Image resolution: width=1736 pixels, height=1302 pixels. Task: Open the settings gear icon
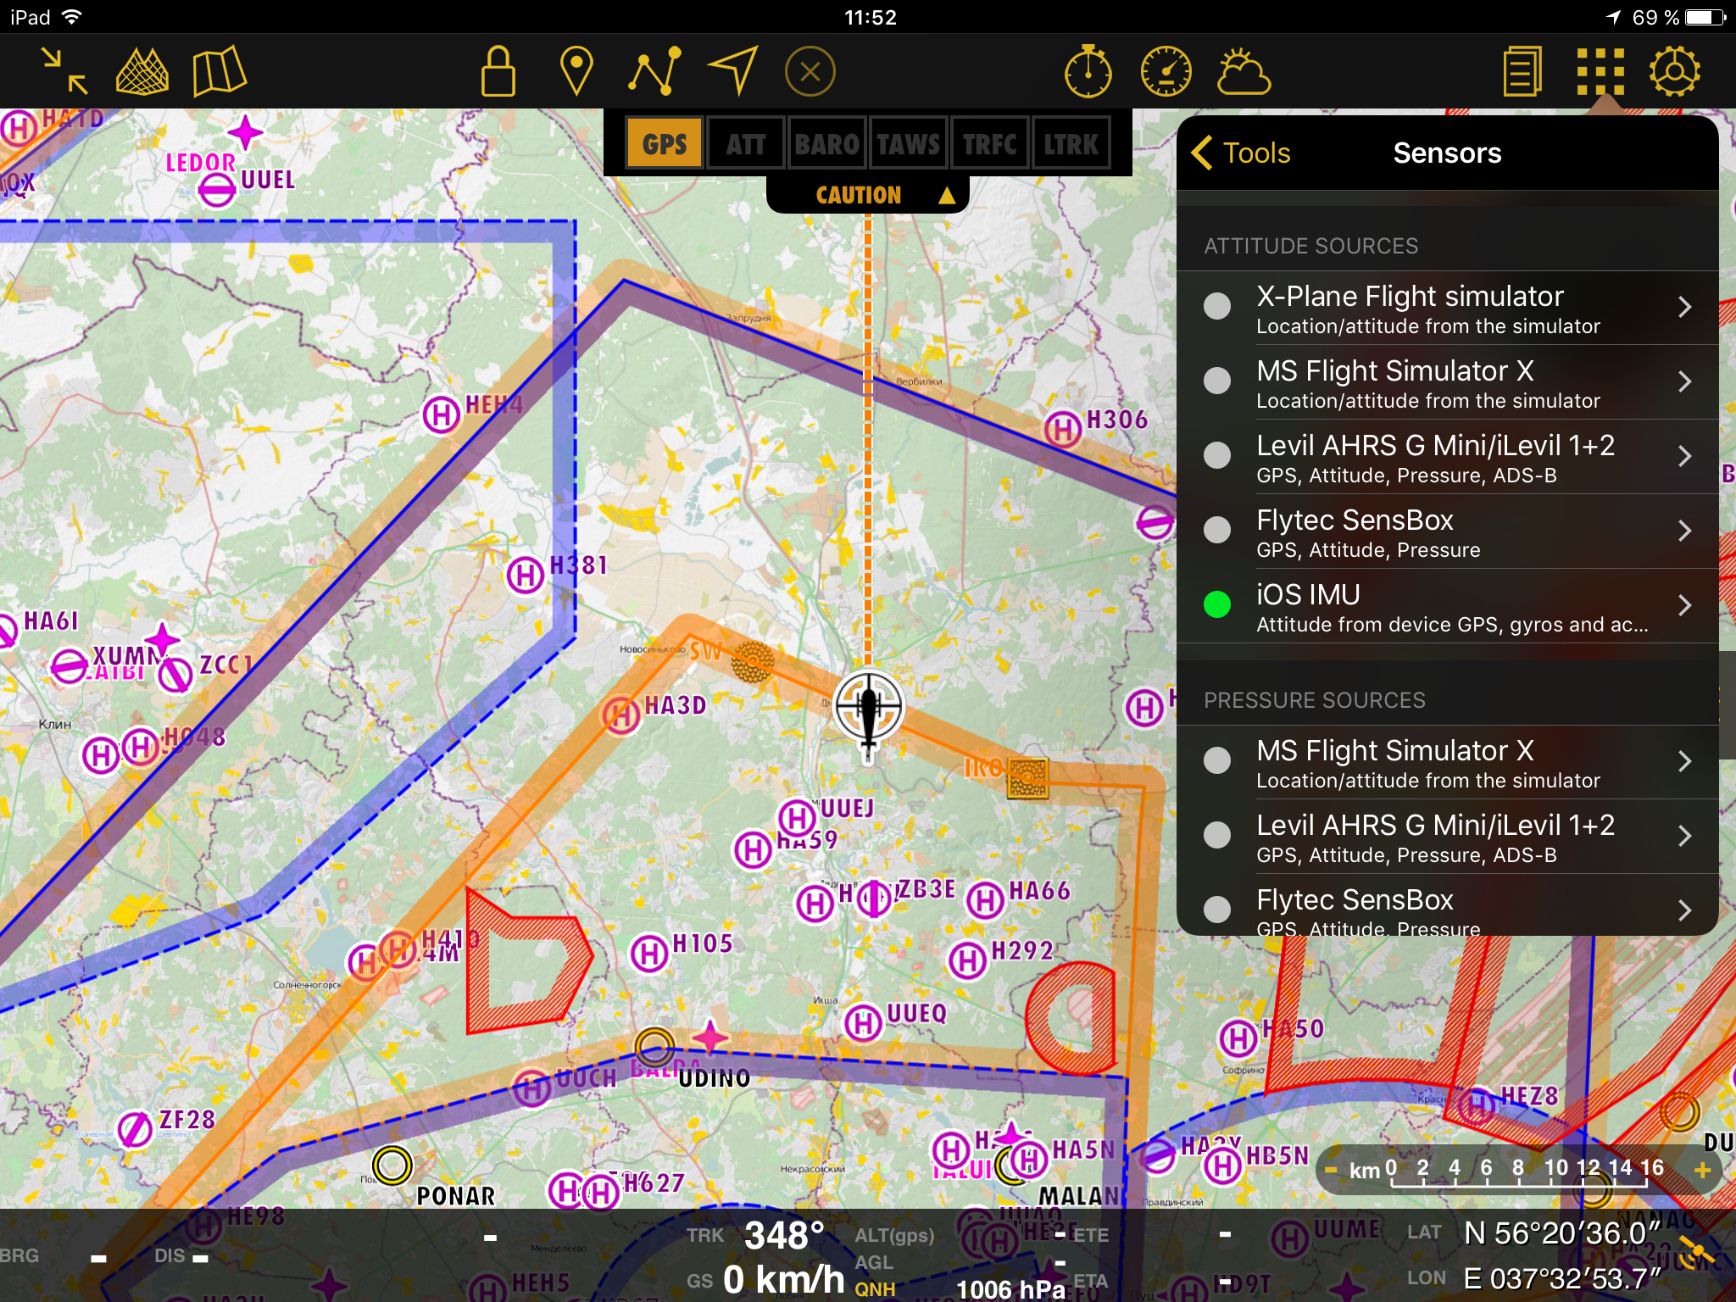(1674, 71)
